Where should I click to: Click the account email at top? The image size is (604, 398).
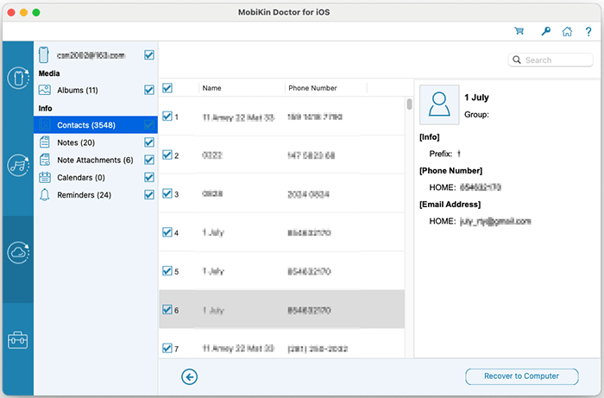pos(91,55)
